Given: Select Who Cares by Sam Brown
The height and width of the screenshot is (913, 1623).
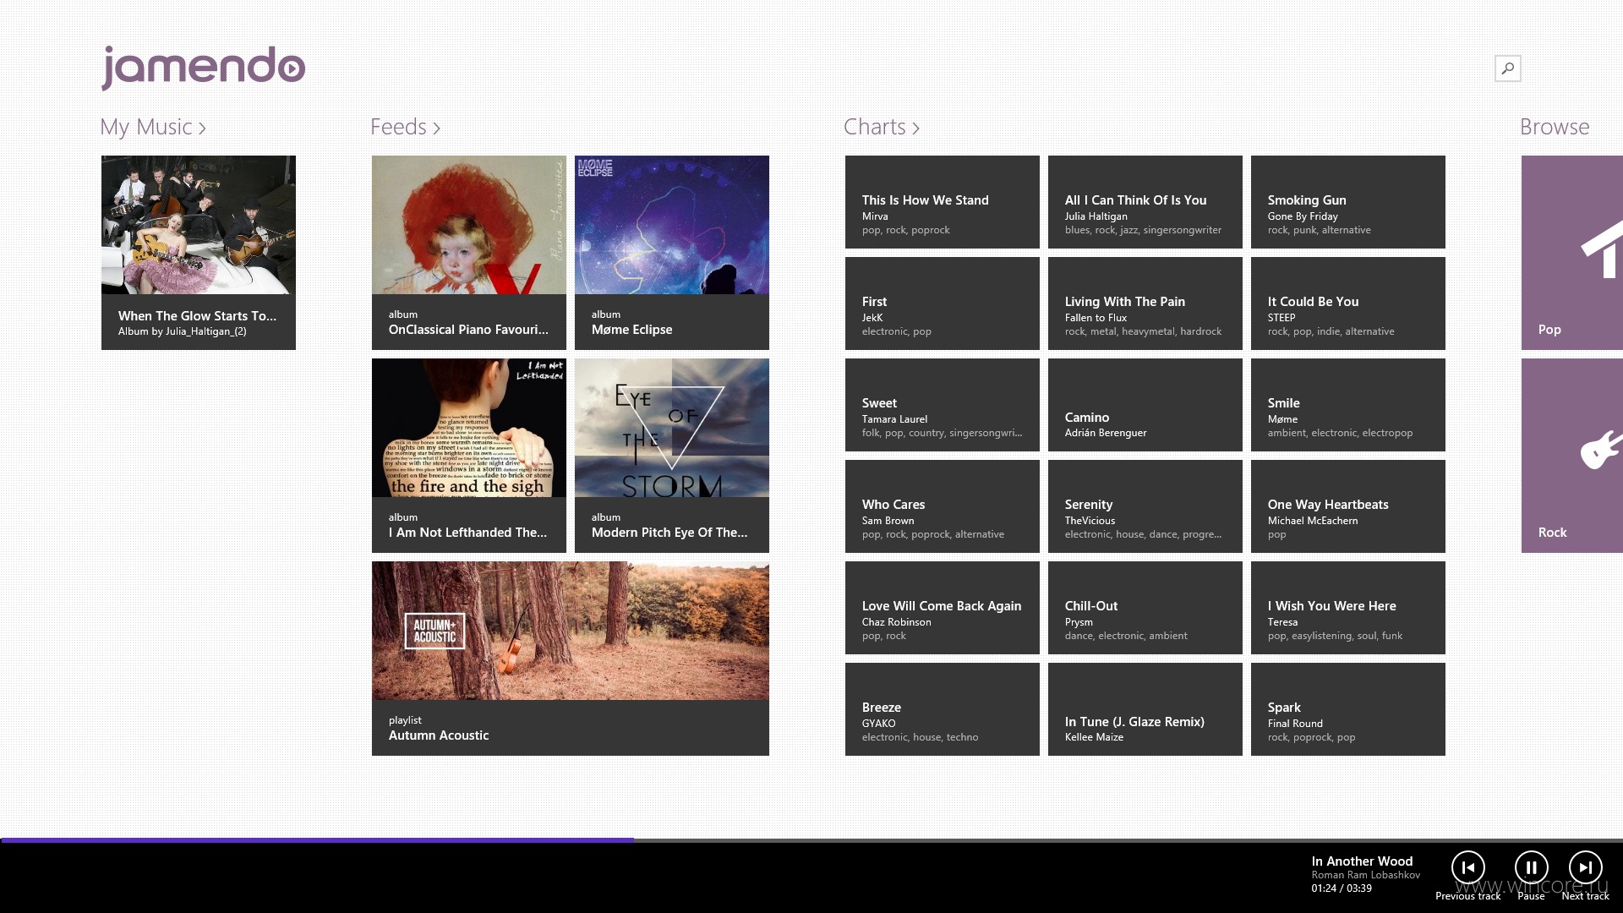Looking at the screenshot, I should point(943,506).
